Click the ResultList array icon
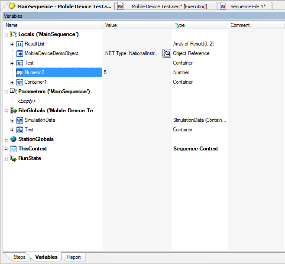This screenshot has width=285, height=264. pos(19,44)
